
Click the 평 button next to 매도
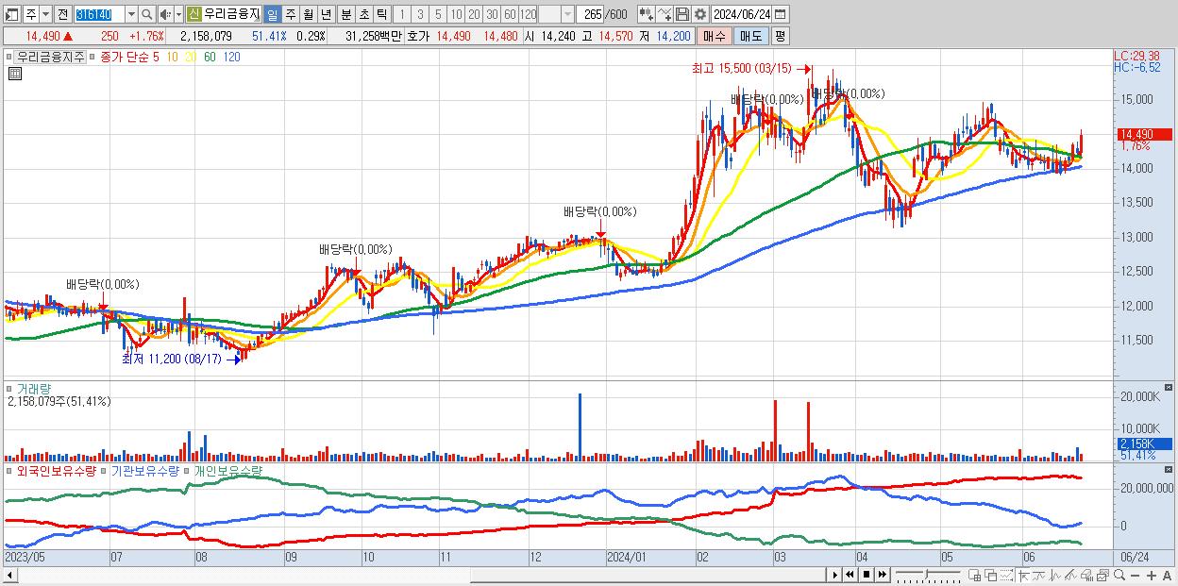(780, 36)
